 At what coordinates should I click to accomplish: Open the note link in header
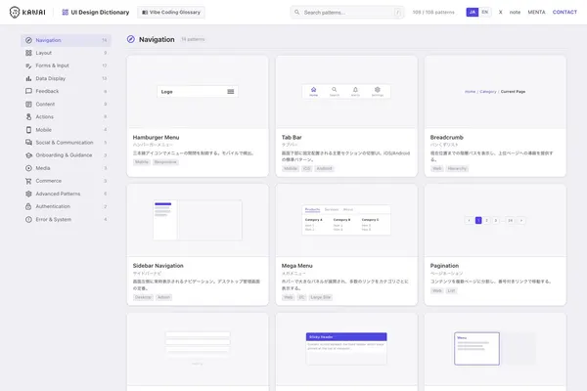[515, 13]
